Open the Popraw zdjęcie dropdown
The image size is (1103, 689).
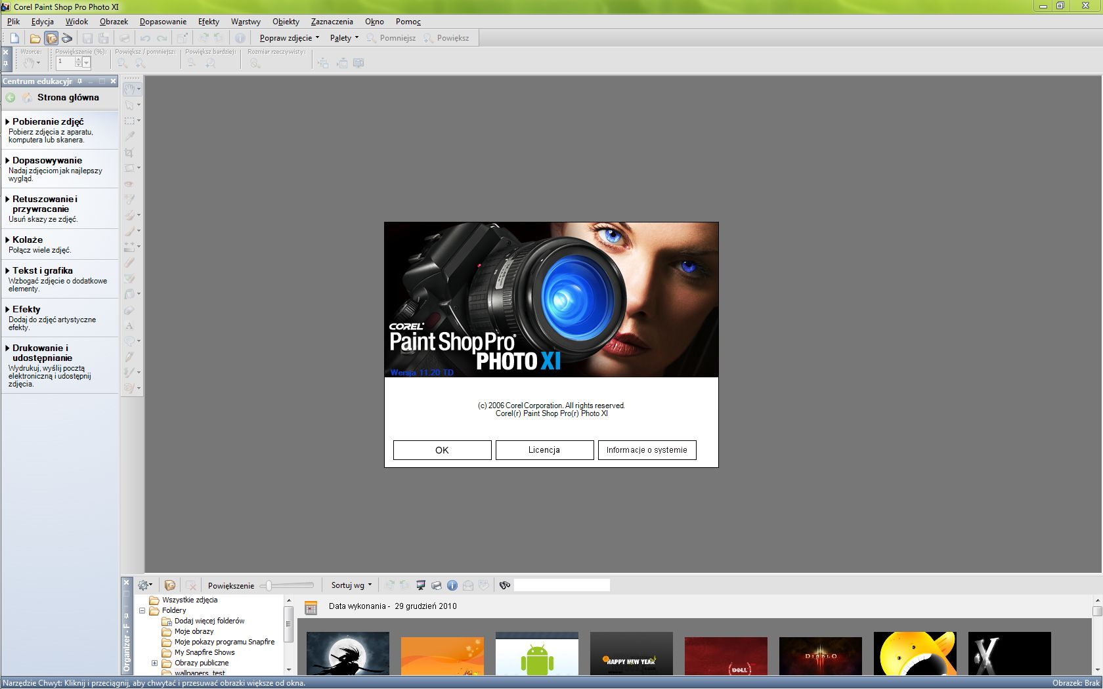pos(290,38)
